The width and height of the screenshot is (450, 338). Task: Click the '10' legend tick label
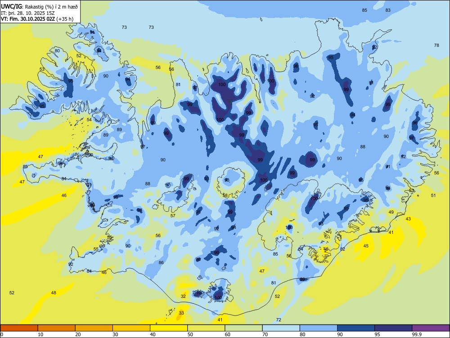(x=40, y=334)
